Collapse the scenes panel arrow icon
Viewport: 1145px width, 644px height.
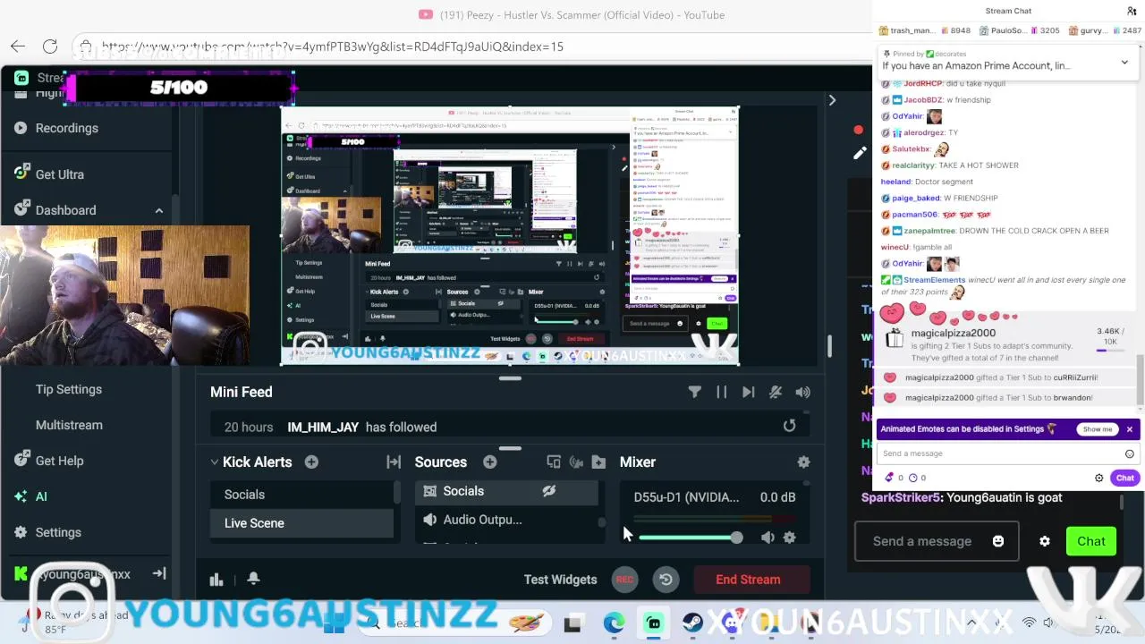394,462
